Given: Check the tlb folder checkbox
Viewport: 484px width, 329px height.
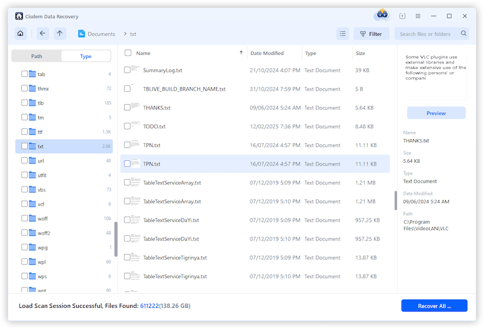Looking at the screenshot, I should [x=24, y=102].
